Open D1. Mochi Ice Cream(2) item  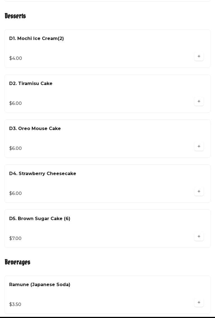click(37, 39)
